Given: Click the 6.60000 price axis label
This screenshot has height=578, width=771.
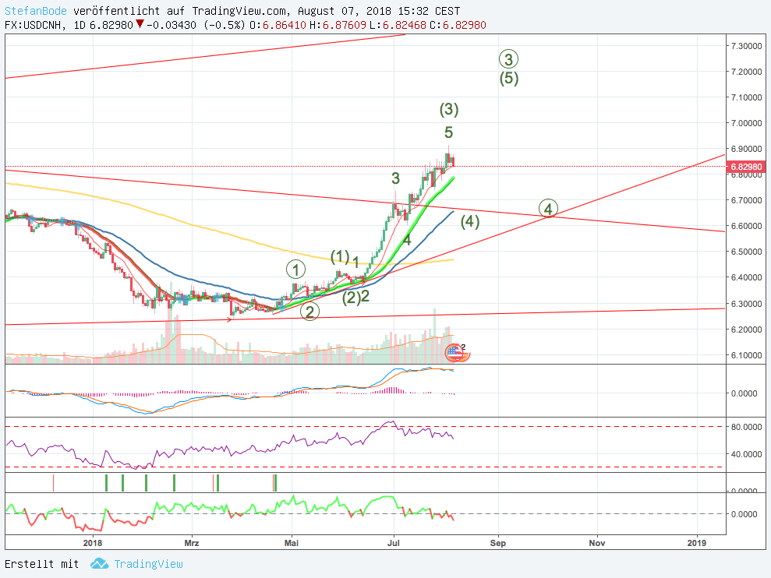Looking at the screenshot, I should tap(746, 226).
